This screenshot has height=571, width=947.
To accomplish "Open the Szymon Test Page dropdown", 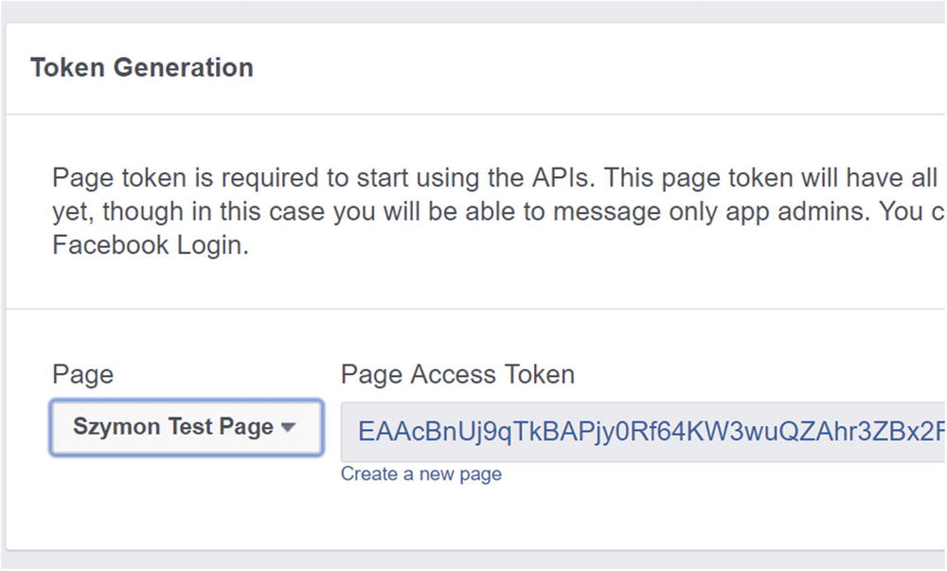I will pos(186,427).
